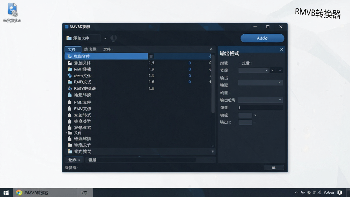Image resolution: width=350 pixels, height=197 pixels.
Task: Open RMVB转换器 from the taskbar
Action: [45, 193]
